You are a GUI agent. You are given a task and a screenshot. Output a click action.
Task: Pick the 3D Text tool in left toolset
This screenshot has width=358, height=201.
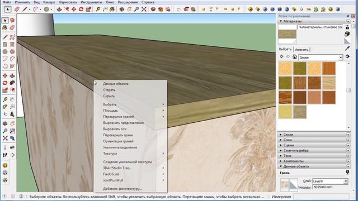12,114
